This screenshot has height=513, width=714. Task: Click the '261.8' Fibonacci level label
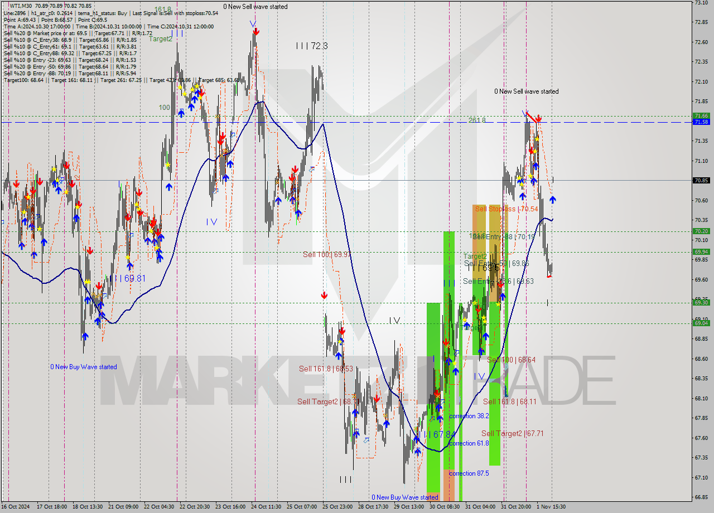click(476, 120)
